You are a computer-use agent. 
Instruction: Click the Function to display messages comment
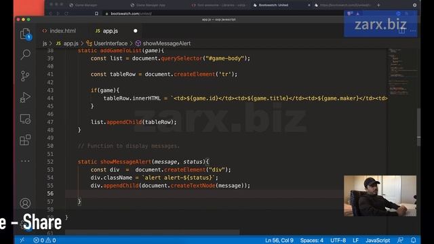pos(129,146)
